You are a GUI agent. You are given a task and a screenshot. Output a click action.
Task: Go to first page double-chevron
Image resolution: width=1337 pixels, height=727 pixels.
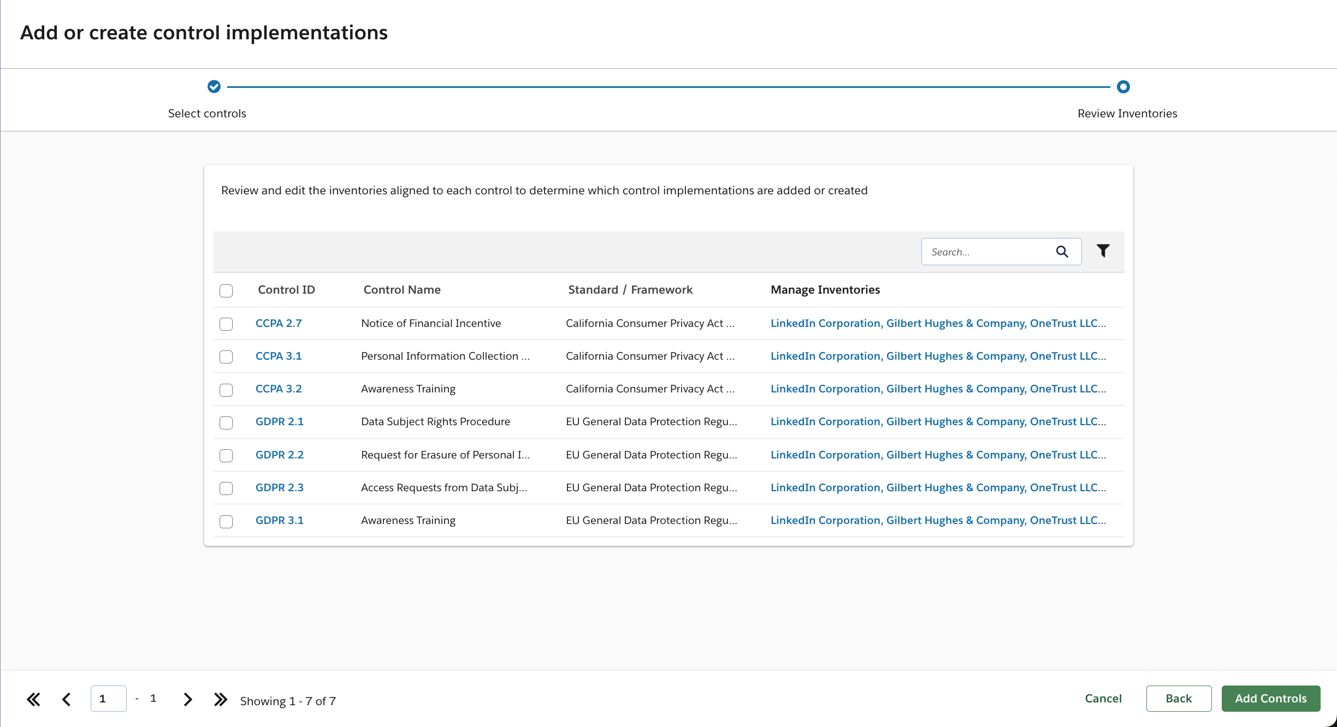[33, 699]
